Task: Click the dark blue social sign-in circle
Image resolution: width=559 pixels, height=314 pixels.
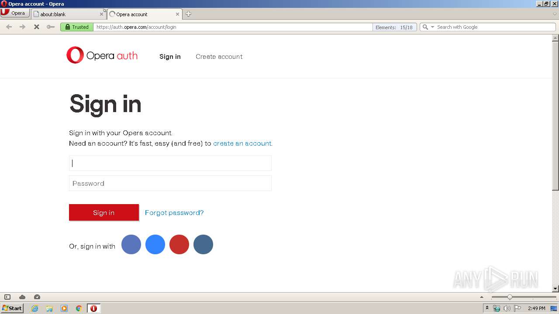Action: pyautogui.click(x=203, y=244)
